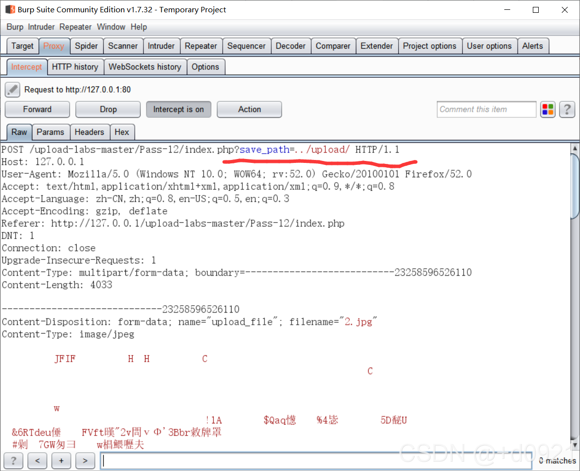Click the search text input field
This screenshot has width=580, height=471.
click(316, 461)
